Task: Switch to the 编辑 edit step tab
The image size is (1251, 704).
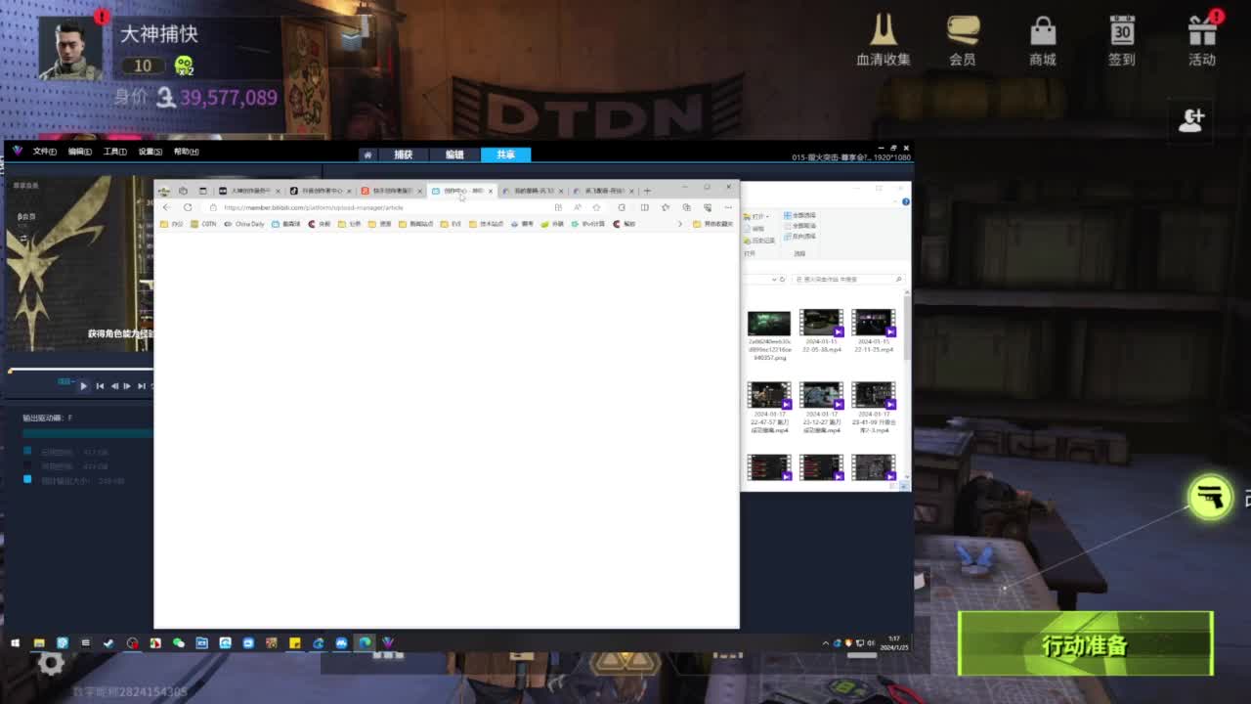Action: click(454, 154)
